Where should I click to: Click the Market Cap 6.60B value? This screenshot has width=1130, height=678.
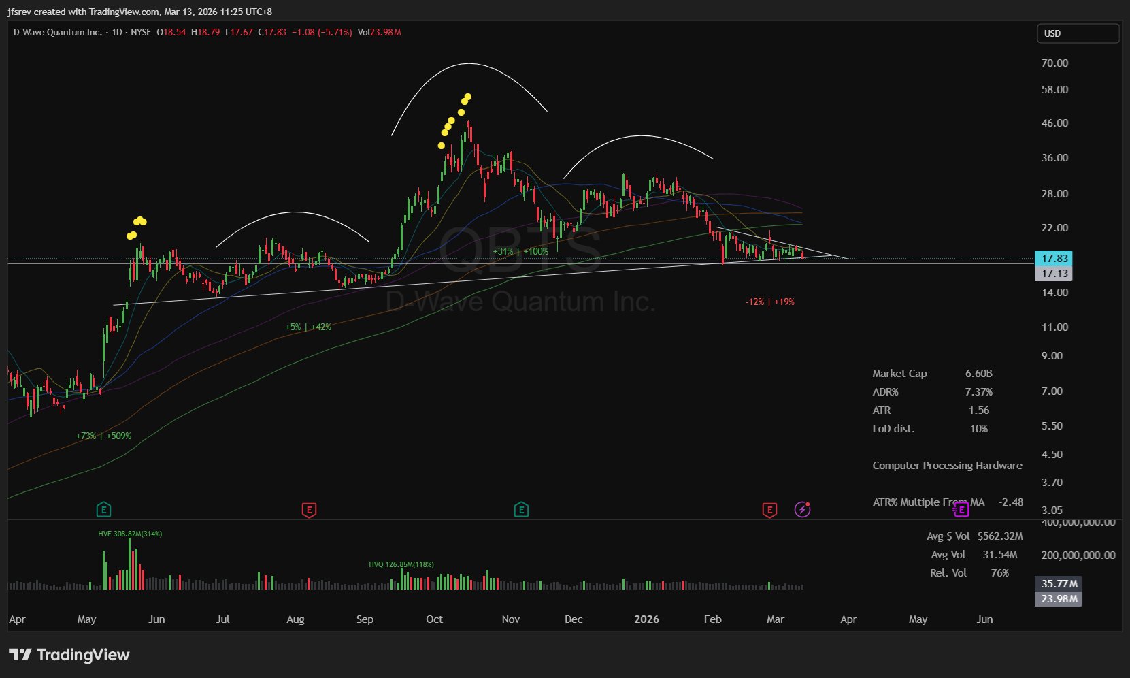tap(978, 374)
